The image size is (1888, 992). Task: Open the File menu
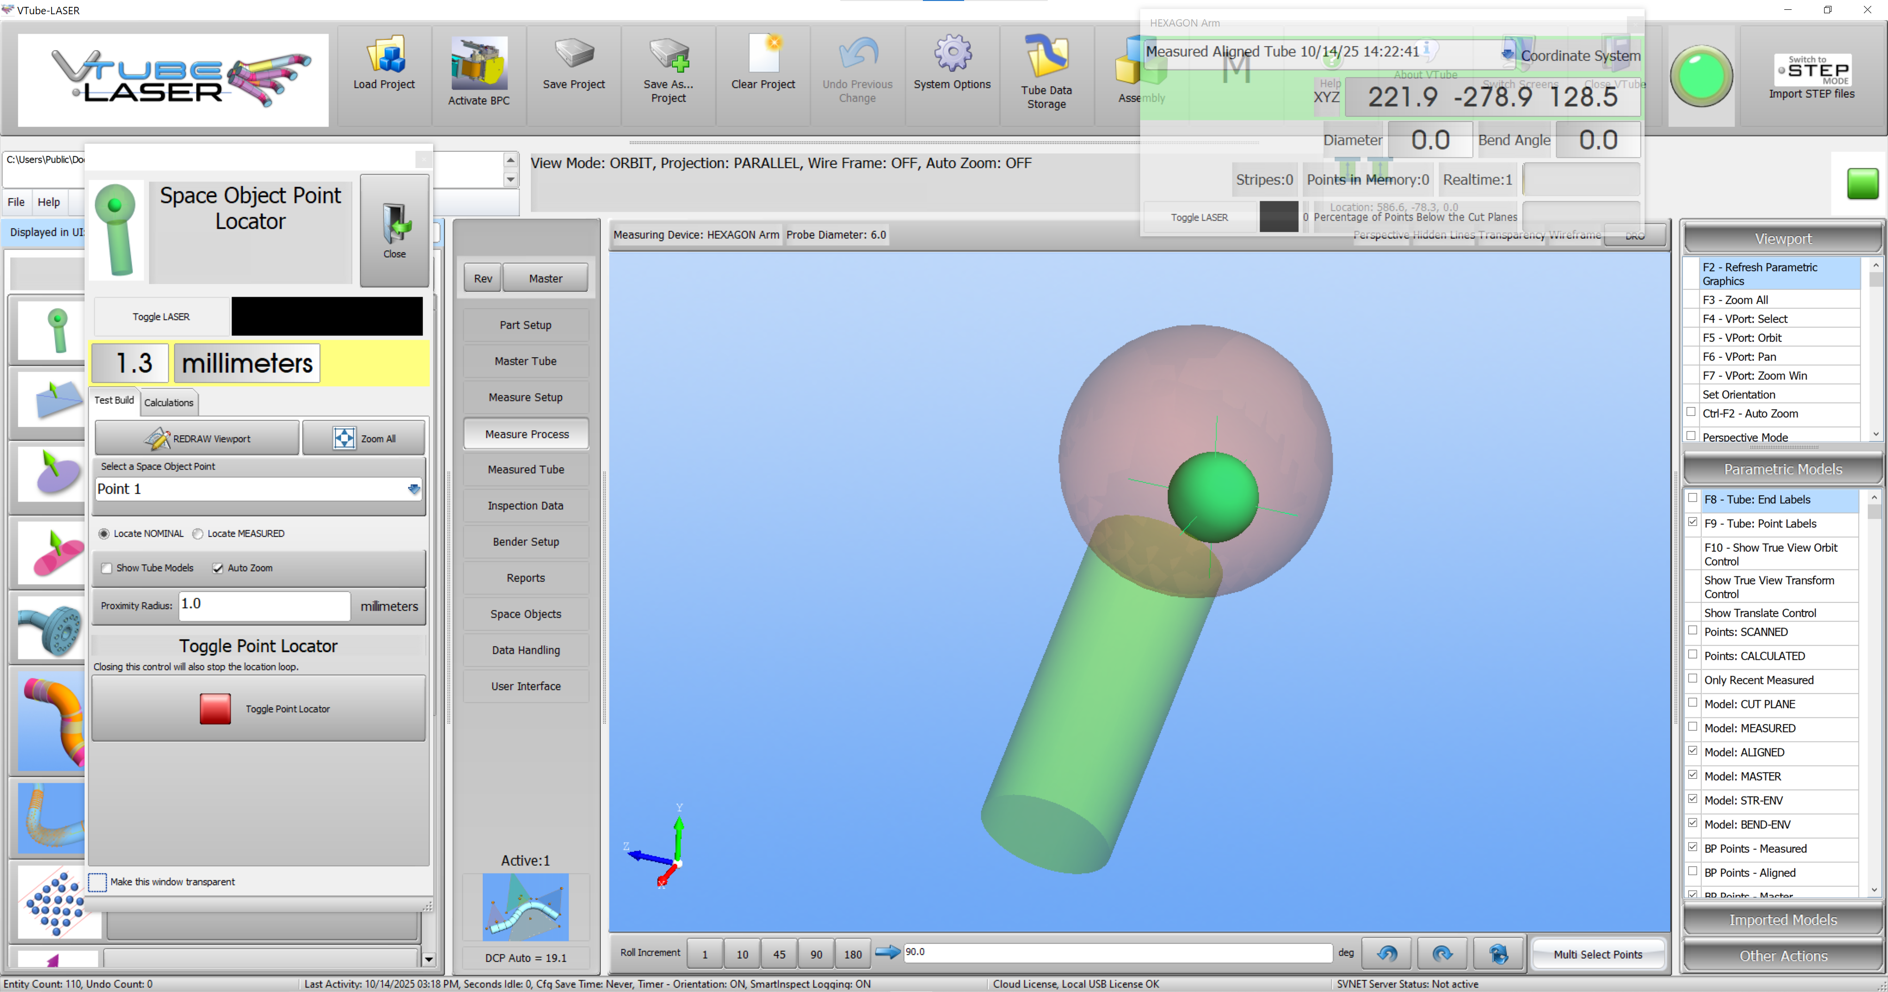pyautogui.click(x=16, y=202)
